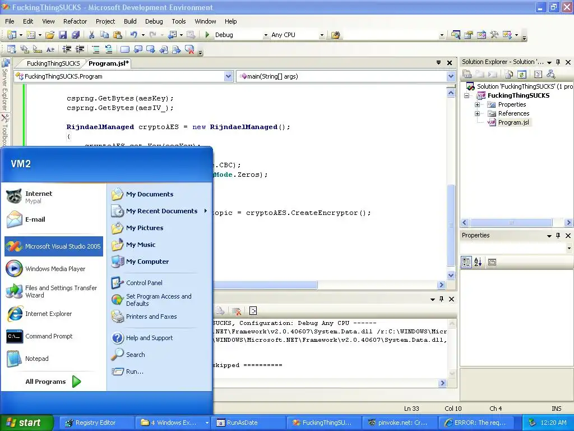Decrease line indent in text editor toolbar
Viewport: 574px width, 431px height.
click(67, 49)
